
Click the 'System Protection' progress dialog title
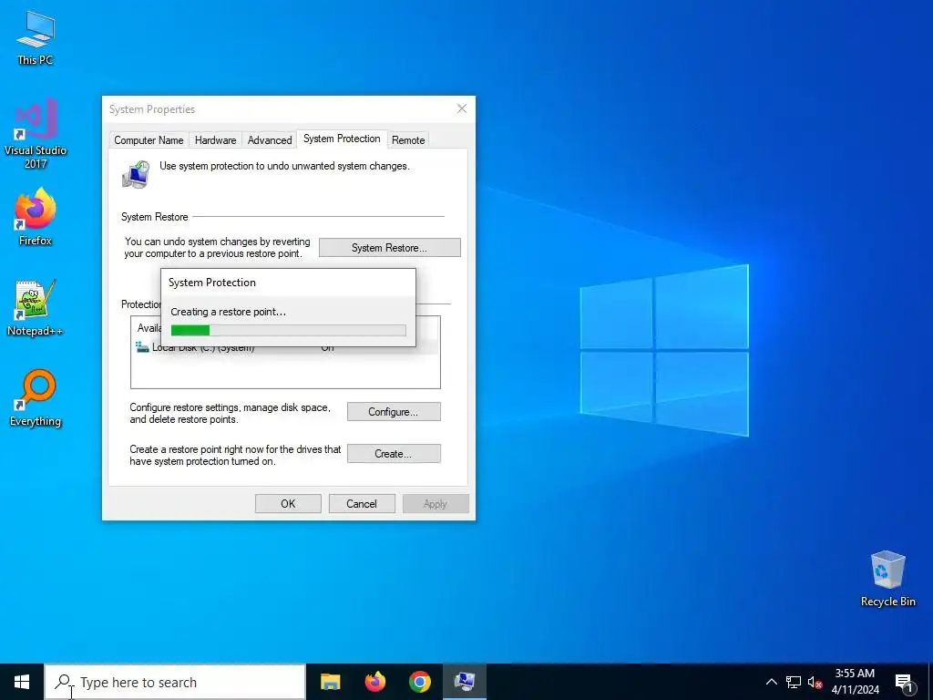pyautogui.click(x=211, y=283)
